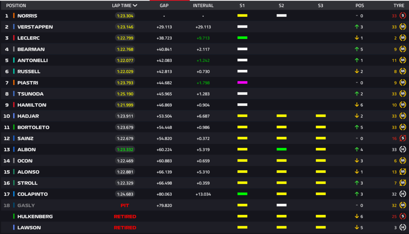Click Albon's green S2 sector bar
This screenshot has height=234, width=409.
point(282,149)
